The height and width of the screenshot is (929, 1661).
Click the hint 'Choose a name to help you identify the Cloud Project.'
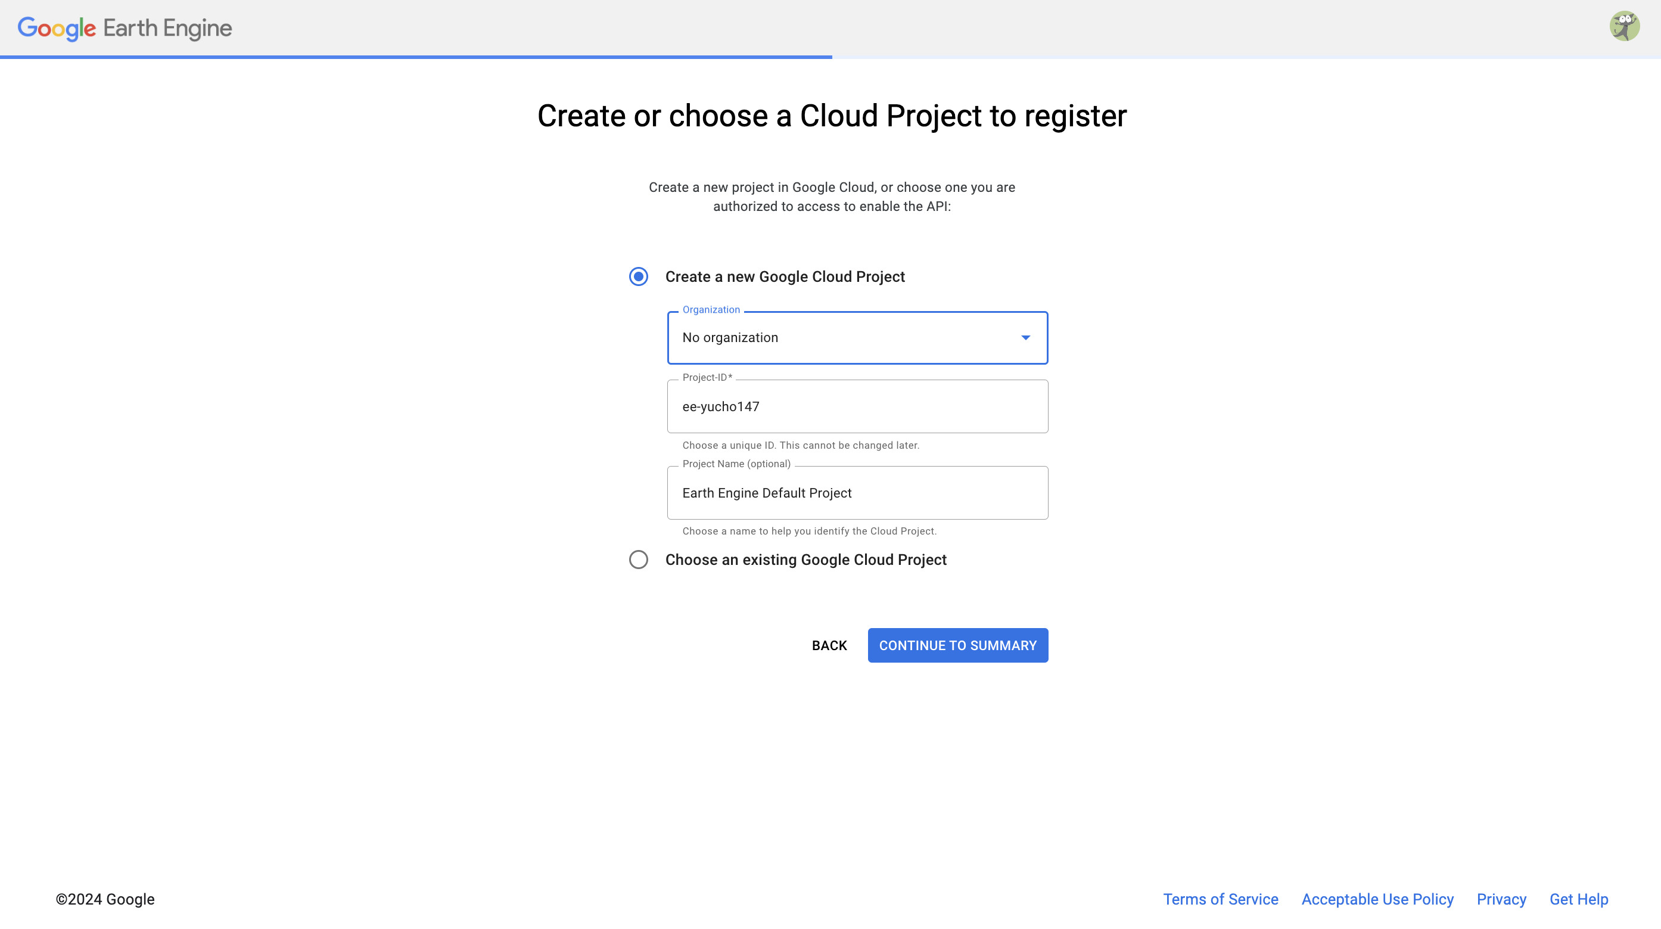click(809, 531)
